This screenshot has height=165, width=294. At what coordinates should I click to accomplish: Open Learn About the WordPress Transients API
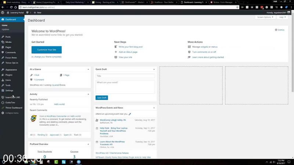click(x=112, y=143)
